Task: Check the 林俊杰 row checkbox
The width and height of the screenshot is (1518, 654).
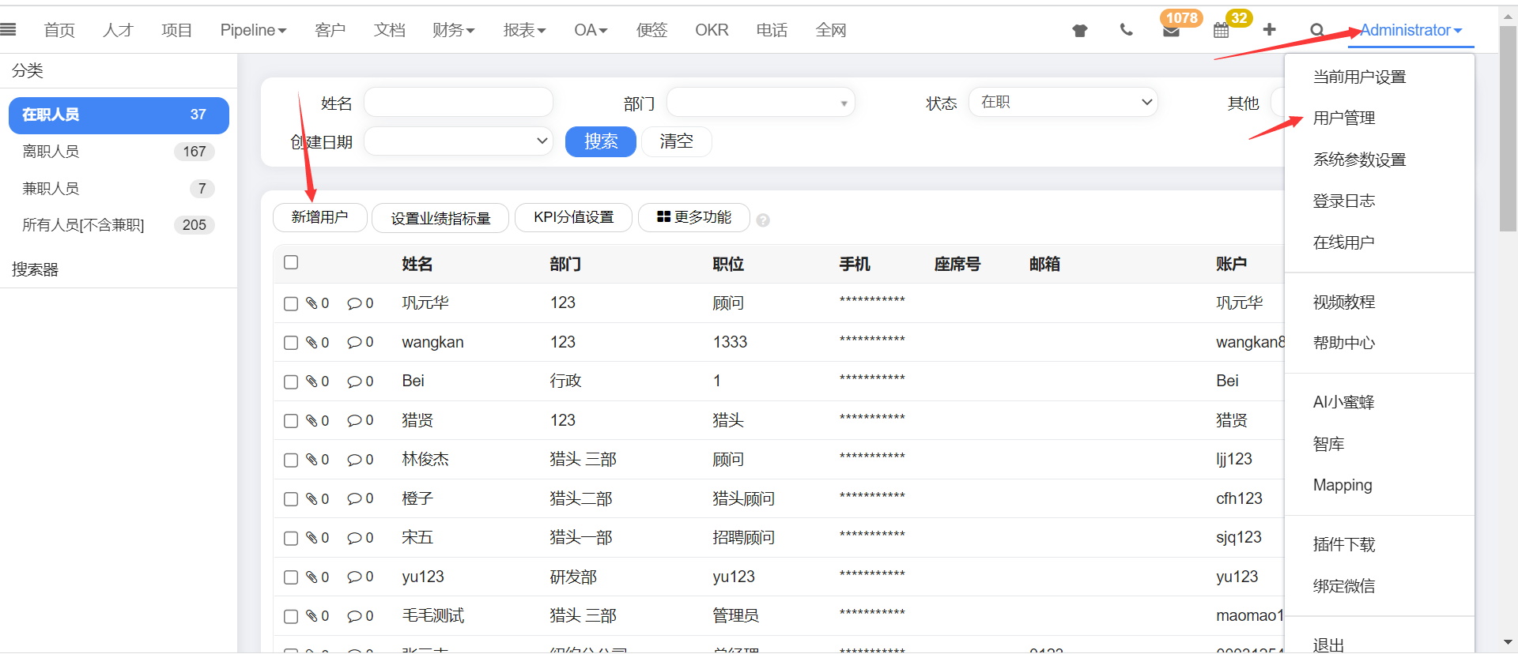Action: [x=291, y=460]
